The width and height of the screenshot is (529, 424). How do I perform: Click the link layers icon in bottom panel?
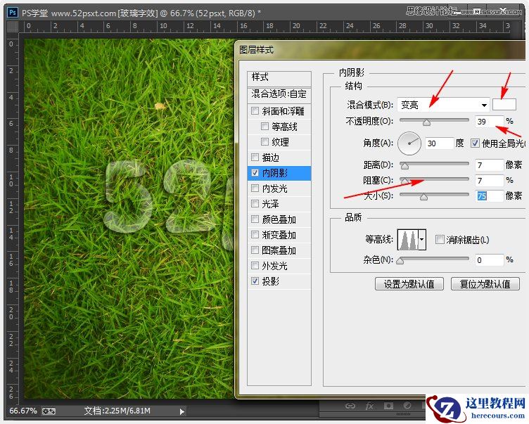click(350, 406)
